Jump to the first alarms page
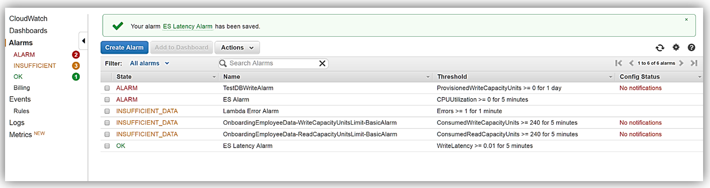This screenshot has width=710, height=188. pyautogui.click(x=619, y=63)
